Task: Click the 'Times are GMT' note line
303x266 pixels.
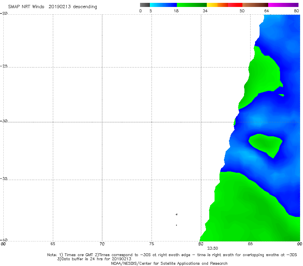Action: tap(172, 255)
